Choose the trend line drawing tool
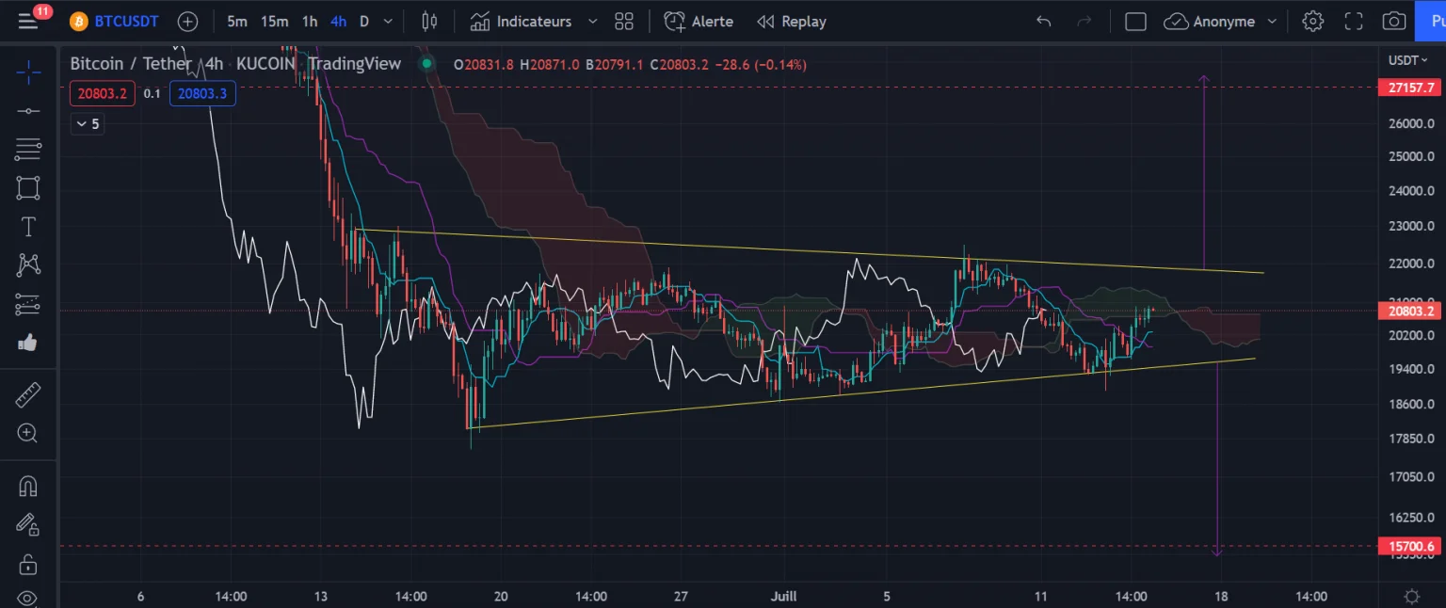This screenshot has height=608, width=1446. pos(28,111)
